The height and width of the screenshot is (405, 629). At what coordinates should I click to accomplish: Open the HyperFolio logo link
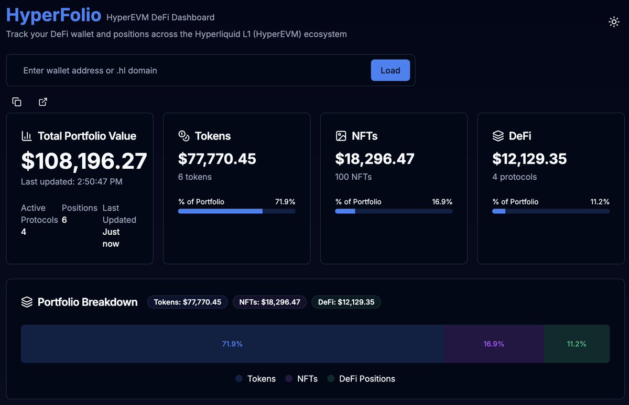point(53,15)
